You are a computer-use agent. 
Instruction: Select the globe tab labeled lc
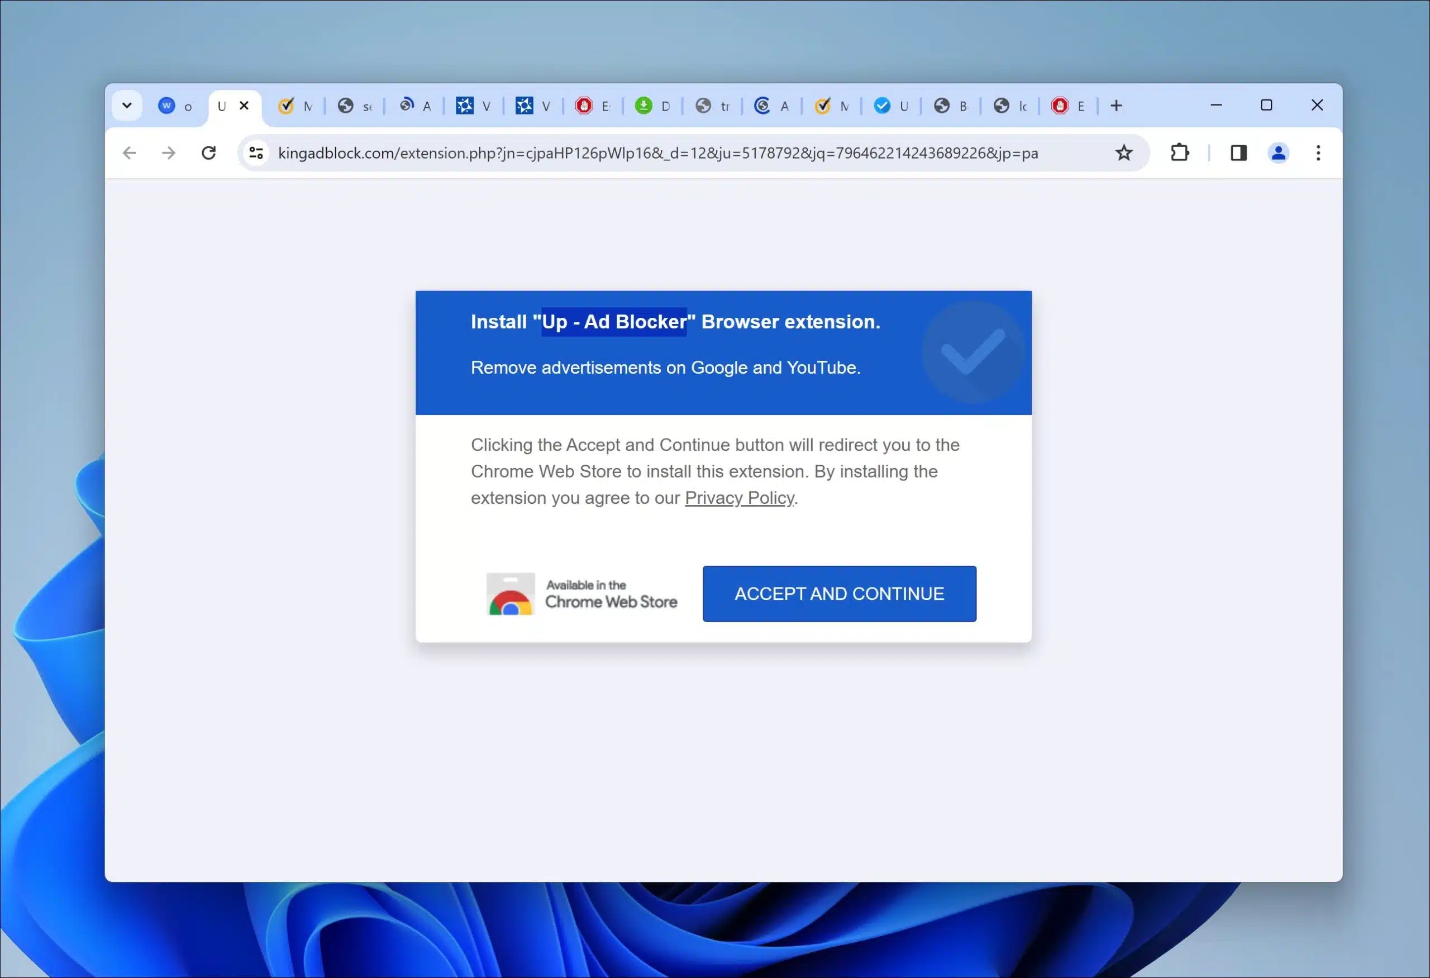1010,106
